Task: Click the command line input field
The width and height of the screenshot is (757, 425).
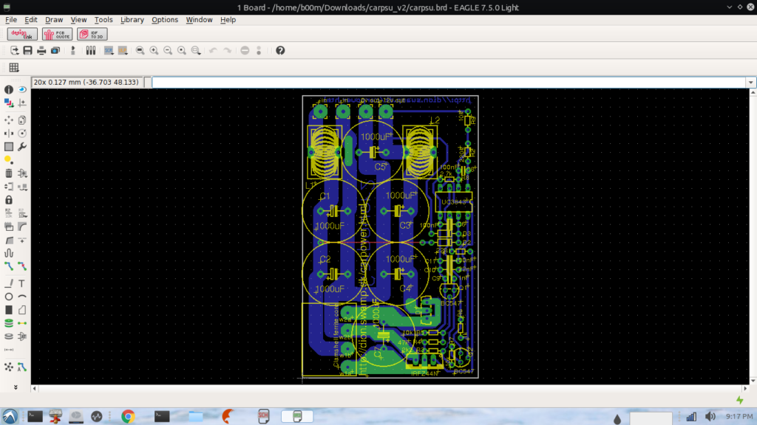Action: coord(449,83)
